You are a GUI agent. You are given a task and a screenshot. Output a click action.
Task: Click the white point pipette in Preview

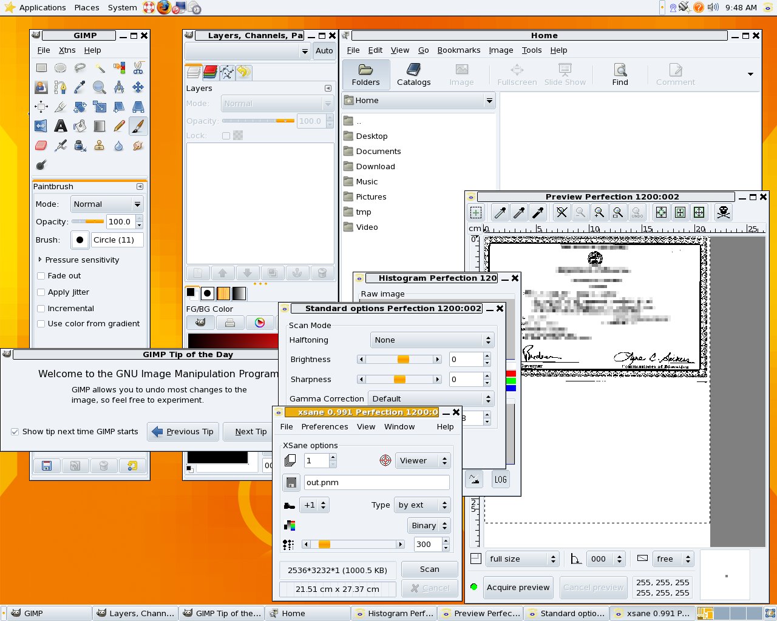(500, 212)
